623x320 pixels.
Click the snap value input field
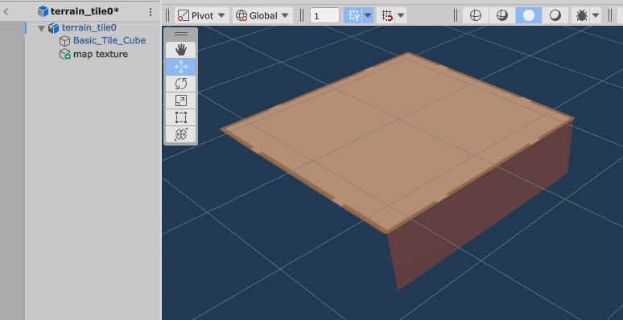324,15
